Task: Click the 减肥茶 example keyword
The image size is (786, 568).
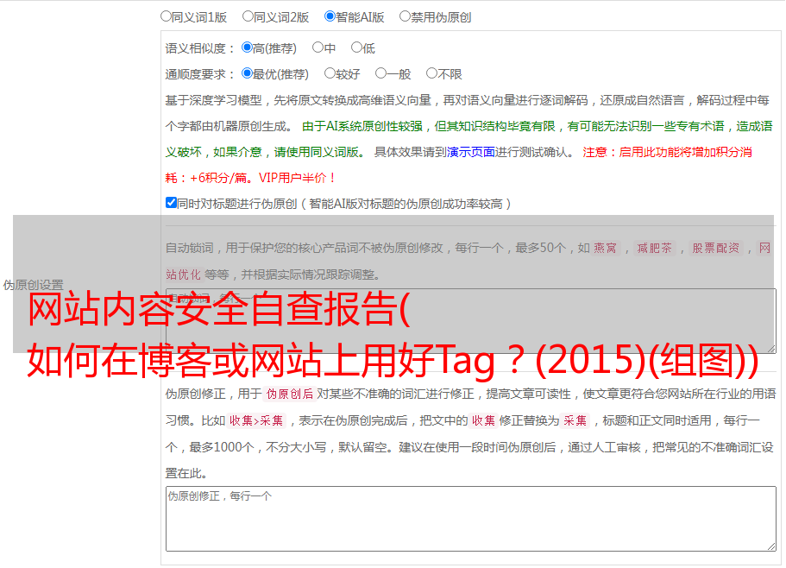Action: point(654,248)
